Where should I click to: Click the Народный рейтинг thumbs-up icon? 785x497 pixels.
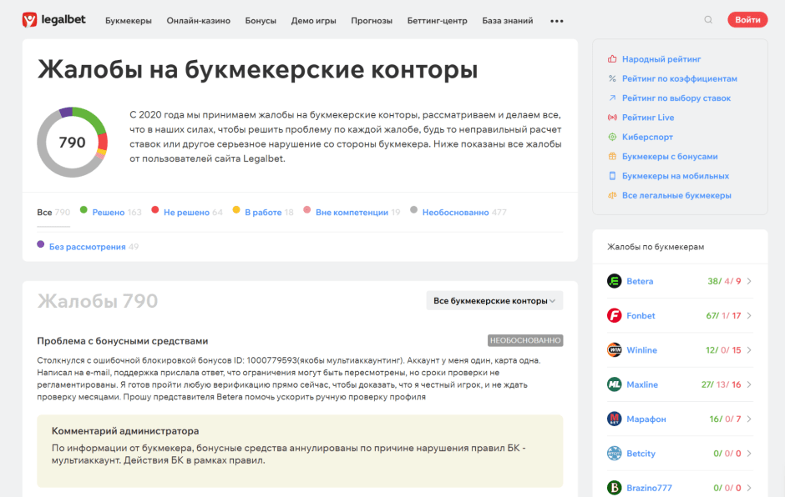612,59
